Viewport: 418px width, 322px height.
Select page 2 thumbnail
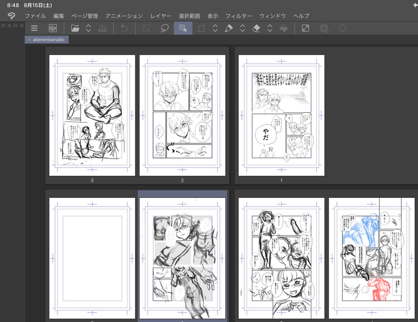(182, 115)
